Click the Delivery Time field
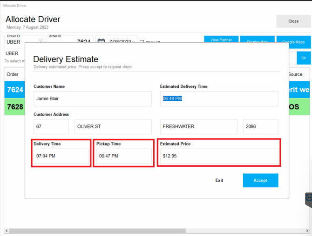The width and height of the screenshot is (312, 236). (x=61, y=156)
